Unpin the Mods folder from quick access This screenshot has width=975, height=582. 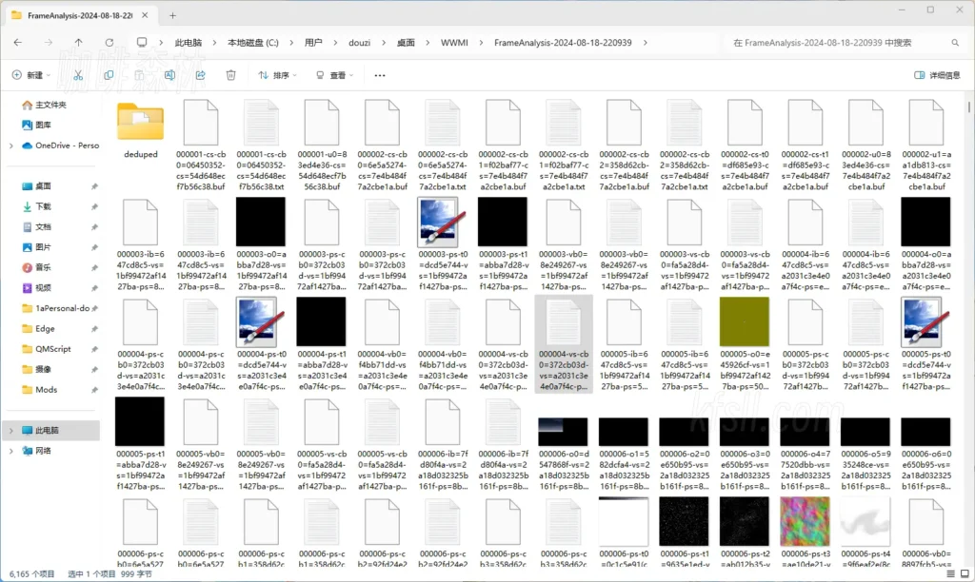click(x=93, y=390)
